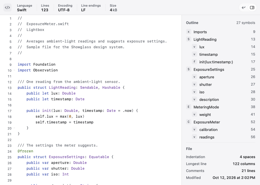260x185 pixels.
Task: Click the fold marker at line 10
Action: 14,70
